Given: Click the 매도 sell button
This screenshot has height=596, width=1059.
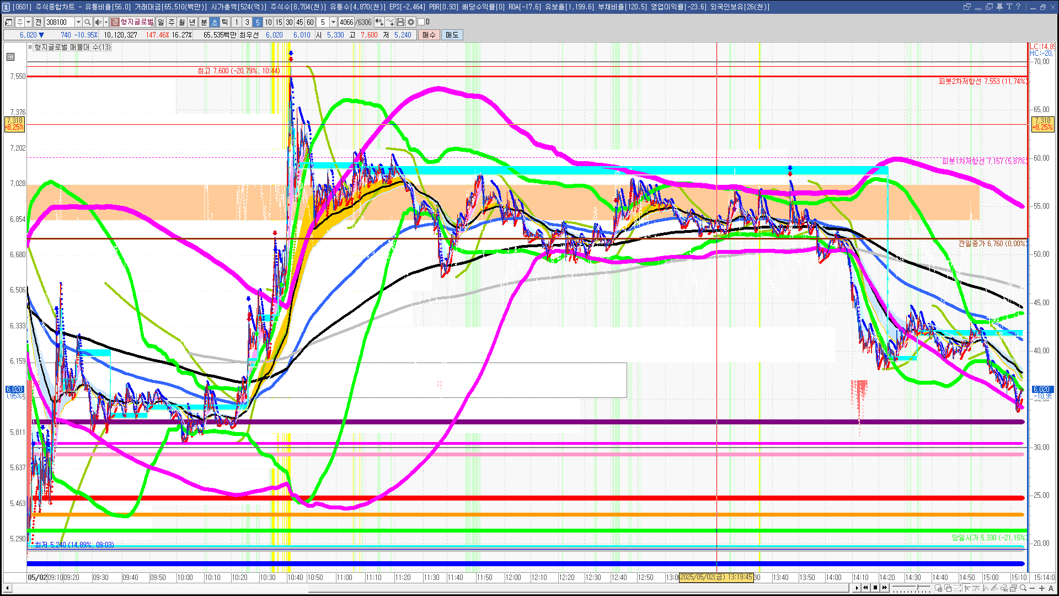Looking at the screenshot, I should (452, 35).
